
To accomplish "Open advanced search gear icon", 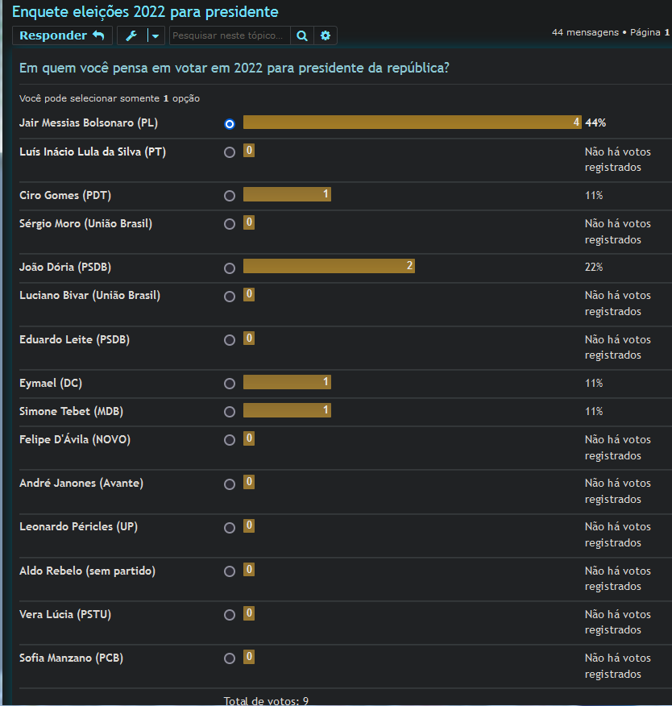I will click(326, 35).
